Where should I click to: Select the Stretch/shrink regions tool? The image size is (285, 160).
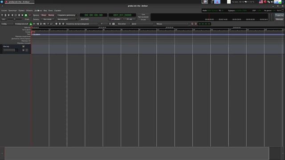41,24
